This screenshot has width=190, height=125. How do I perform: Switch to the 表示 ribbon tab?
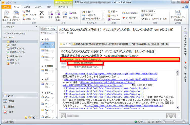click(x=49, y=7)
